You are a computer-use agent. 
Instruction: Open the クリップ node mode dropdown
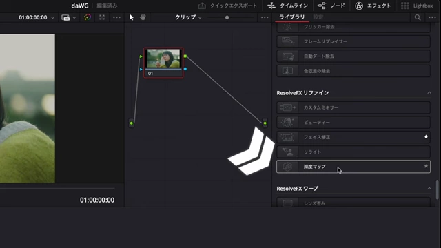188,17
